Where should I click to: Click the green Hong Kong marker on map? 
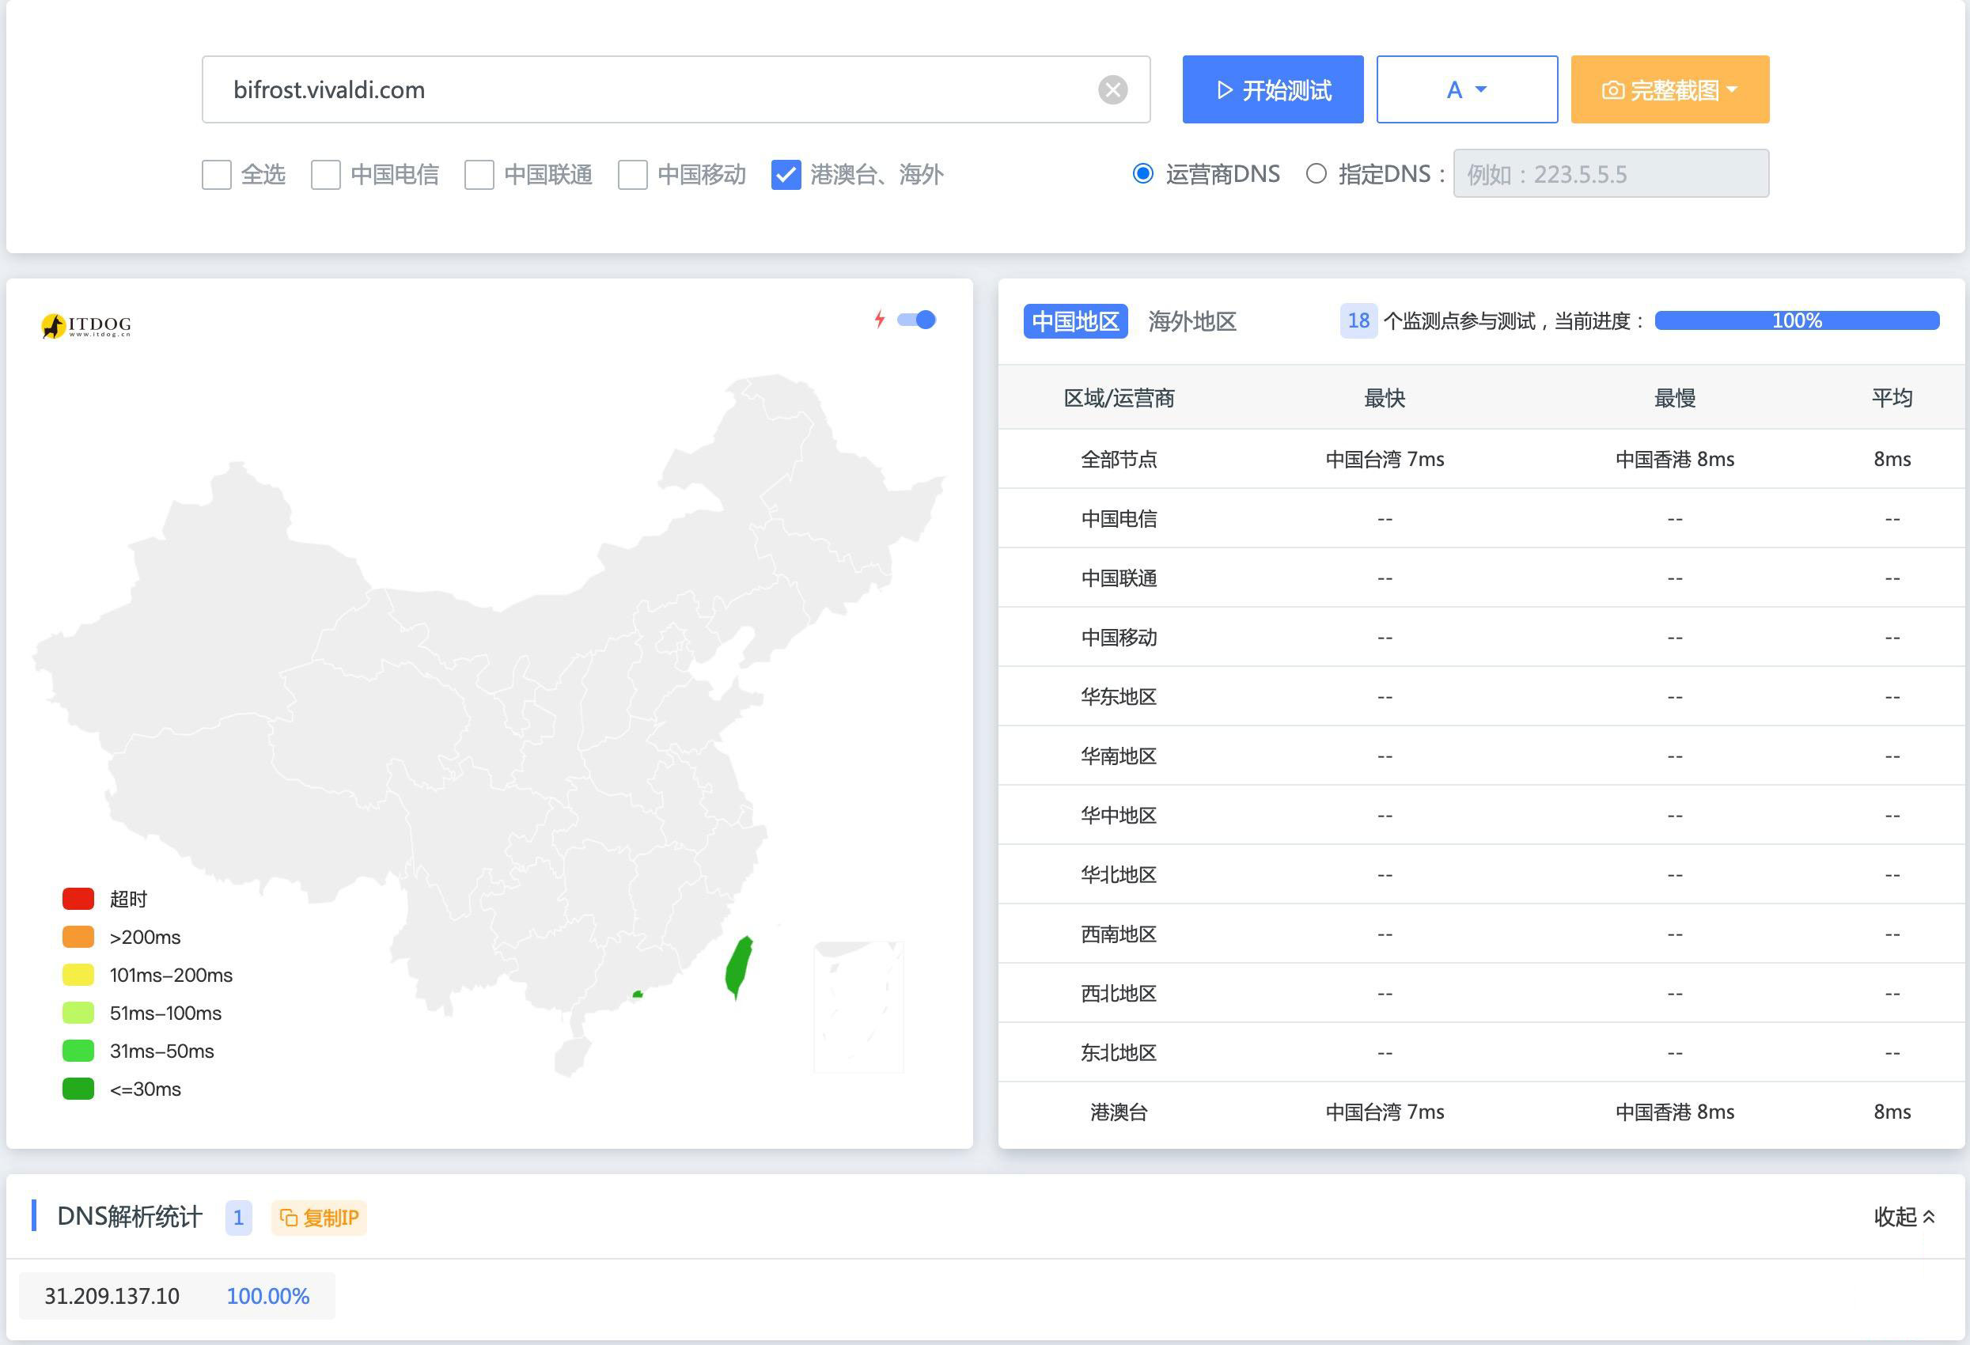[x=638, y=995]
